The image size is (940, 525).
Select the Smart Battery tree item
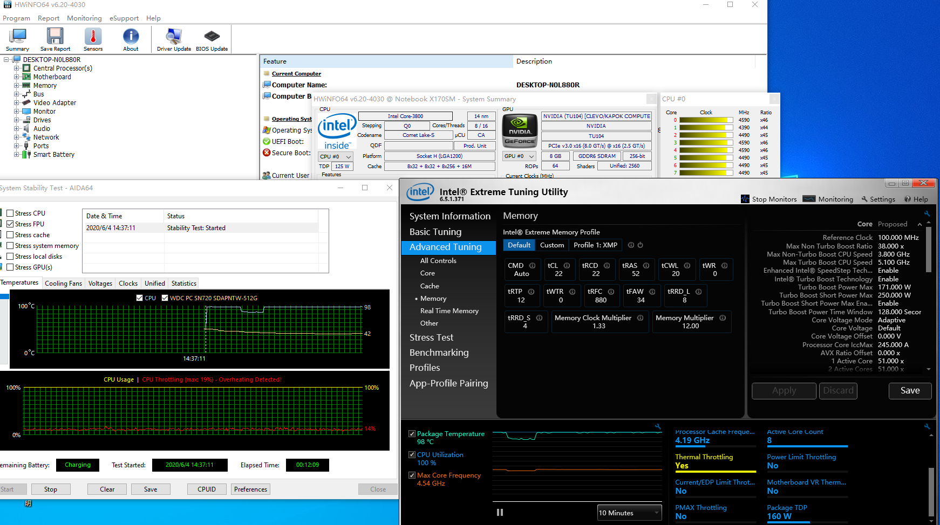click(53, 155)
